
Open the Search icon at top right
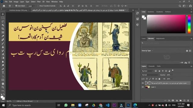tap(180, 6)
